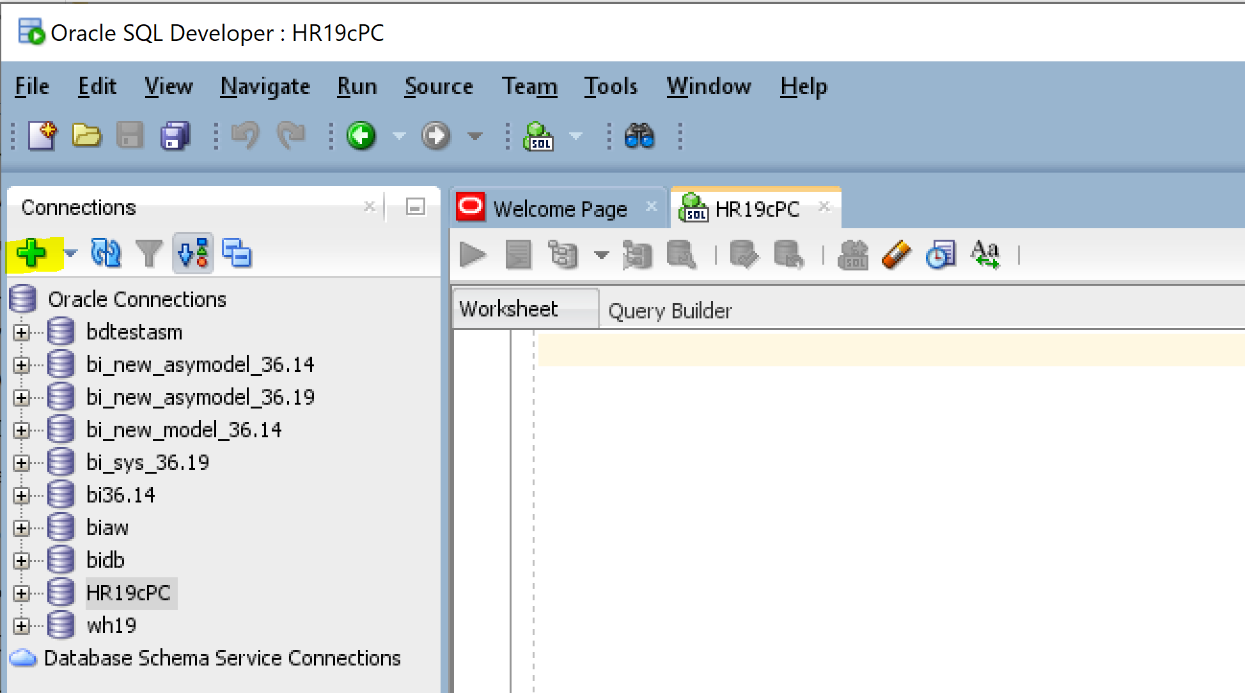Select the Query Builder tab
Screen dimensions: 1245x693
(x=670, y=311)
